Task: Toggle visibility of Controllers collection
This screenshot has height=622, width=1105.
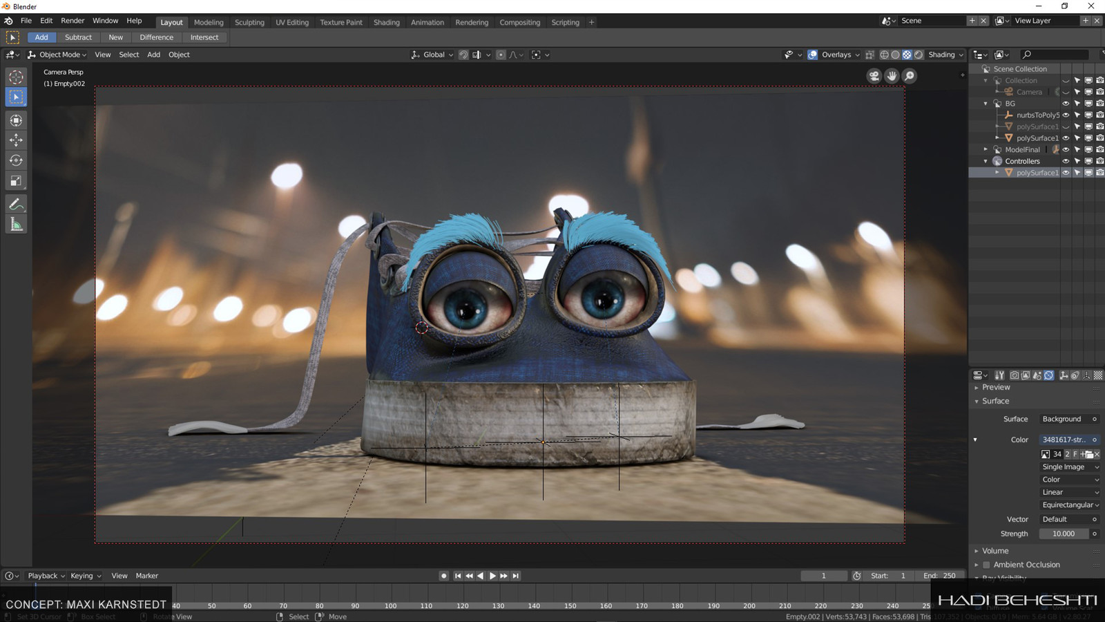Action: pyautogui.click(x=1066, y=161)
